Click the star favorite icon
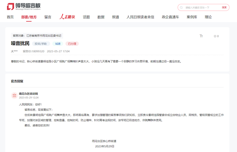237x152 pixels. [x=215, y=36]
